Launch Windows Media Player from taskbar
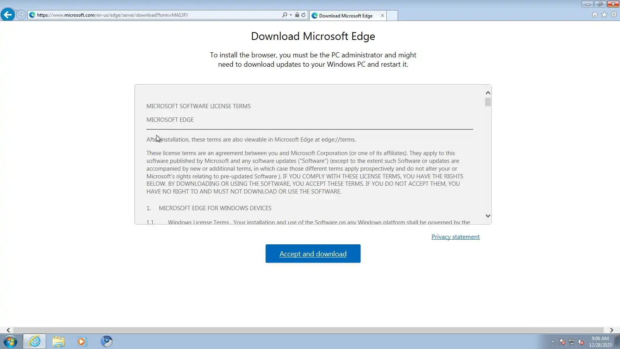Image resolution: width=620 pixels, height=349 pixels. point(82,342)
